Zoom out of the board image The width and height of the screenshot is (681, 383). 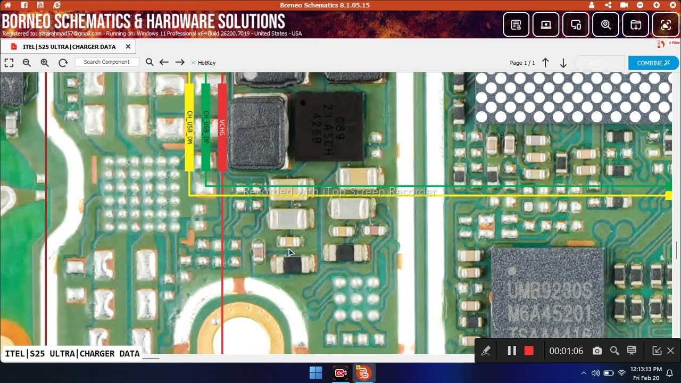click(27, 63)
